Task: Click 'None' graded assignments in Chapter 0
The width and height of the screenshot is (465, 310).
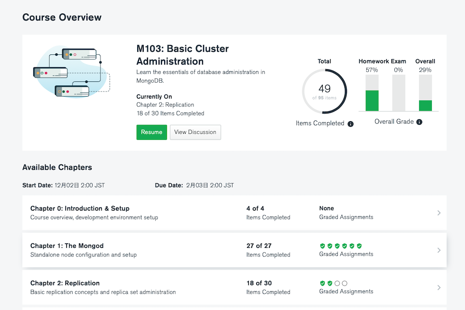Action: [x=326, y=208]
